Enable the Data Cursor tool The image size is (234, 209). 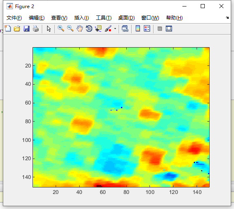98,28
